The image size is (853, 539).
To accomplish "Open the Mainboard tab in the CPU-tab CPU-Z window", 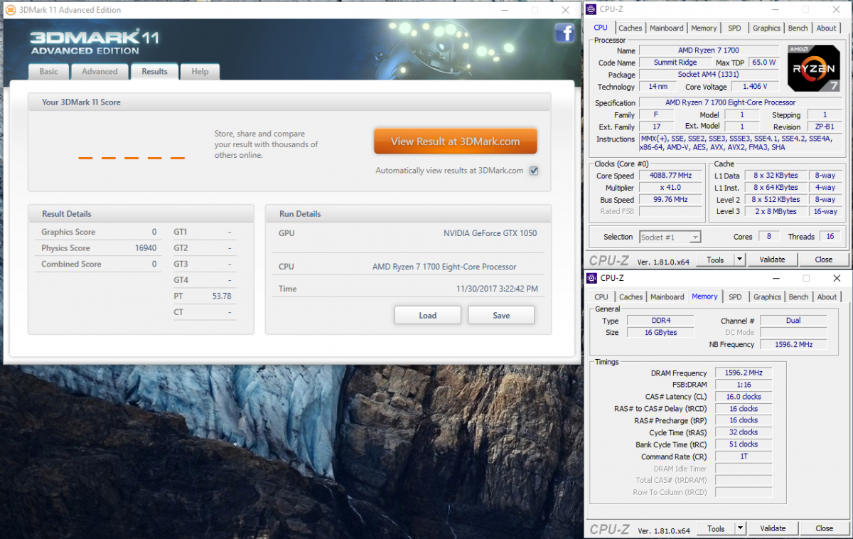I will 667,28.
